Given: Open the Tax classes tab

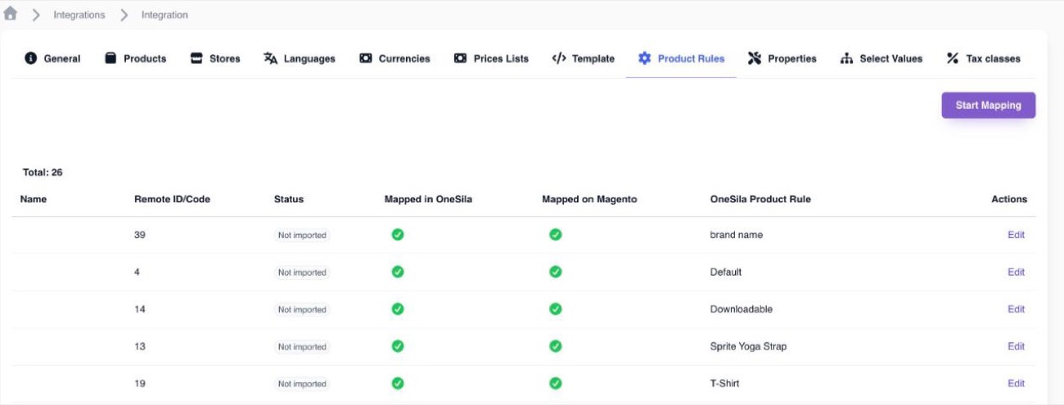Looking at the screenshot, I should 983,58.
